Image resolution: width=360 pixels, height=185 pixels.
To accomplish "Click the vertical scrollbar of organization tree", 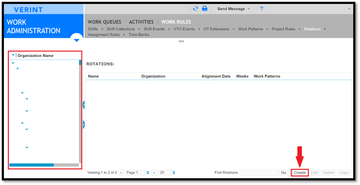I will point(80,111).
